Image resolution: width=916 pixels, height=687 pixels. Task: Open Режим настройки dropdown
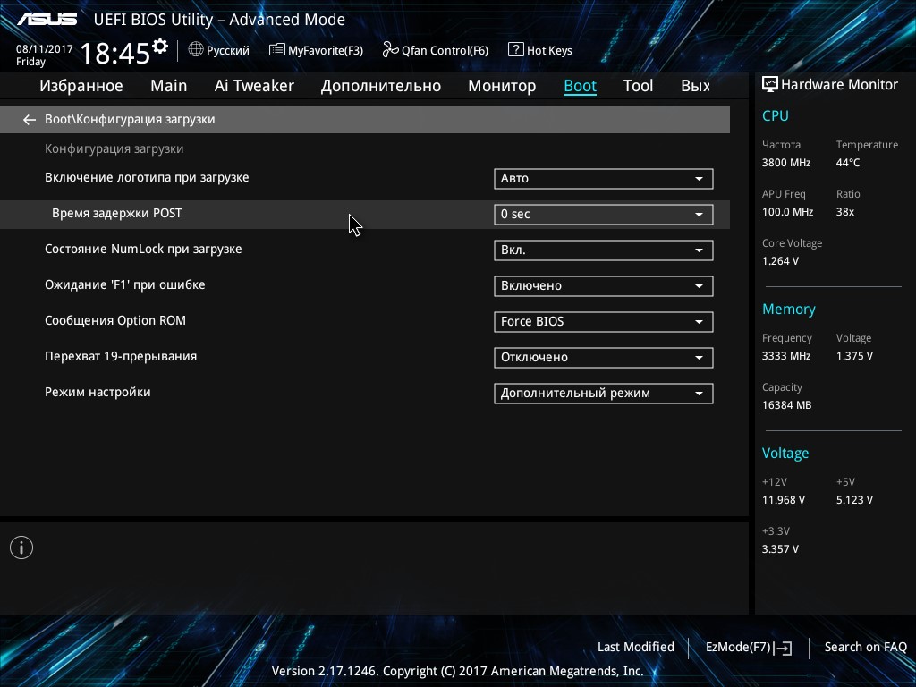point(604,394)
